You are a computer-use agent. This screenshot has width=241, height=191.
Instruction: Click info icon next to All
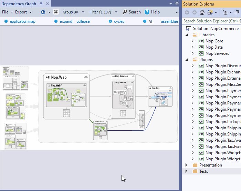click(x=145, y=21)
